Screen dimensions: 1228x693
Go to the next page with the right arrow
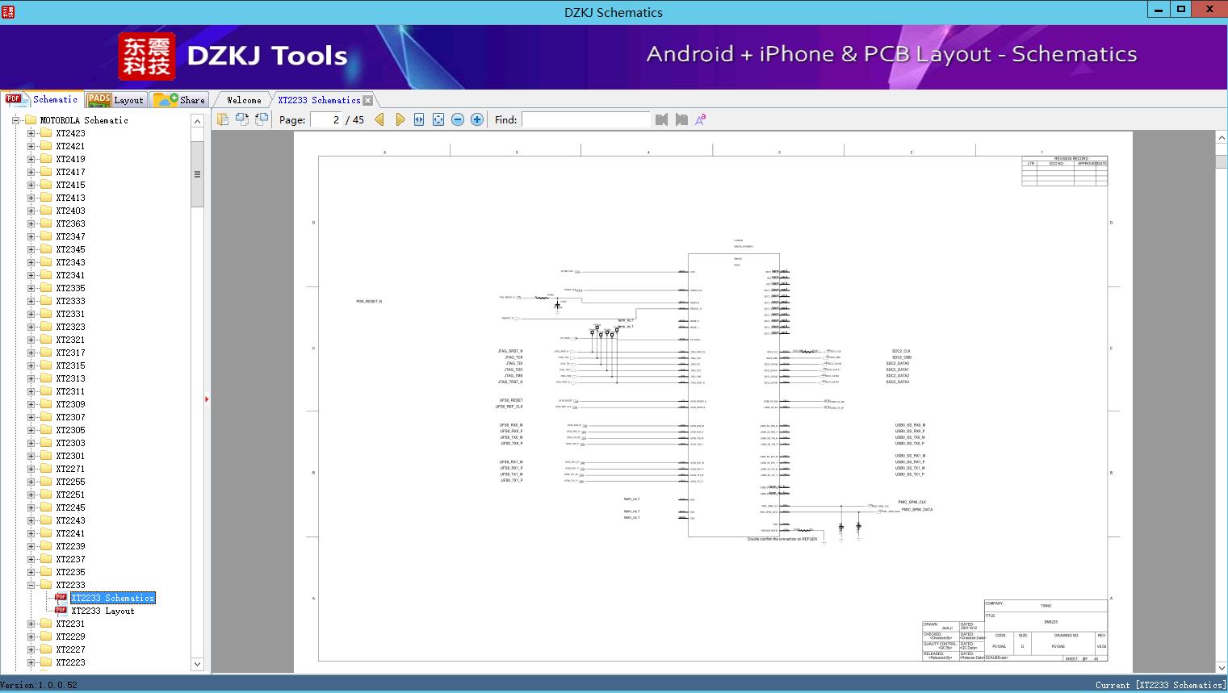(x=400, y=119)
